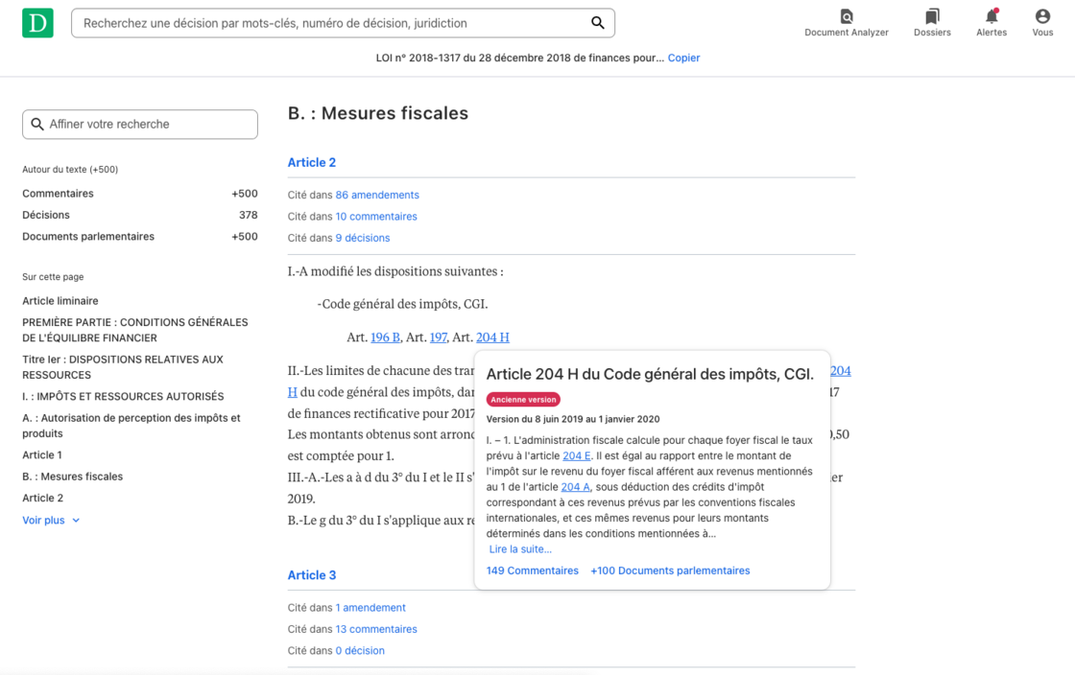The image size is (1075, 675).
Task: Open the Alertes notification bell
Action: click(x=991, y=23)
